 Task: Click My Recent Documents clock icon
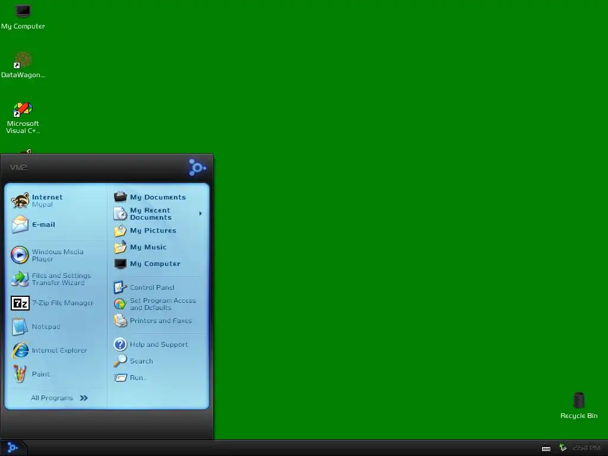tap(120, 214)
